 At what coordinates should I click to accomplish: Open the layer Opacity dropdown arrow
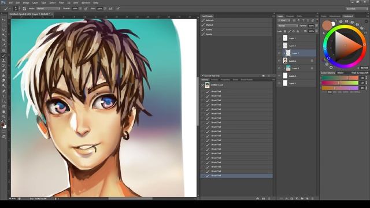(x=316, y=25)
